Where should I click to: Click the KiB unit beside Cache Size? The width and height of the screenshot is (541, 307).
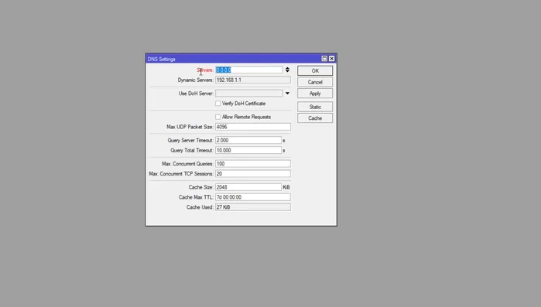(x=286, y=187)
